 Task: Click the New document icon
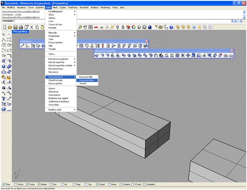pos(5,27)
